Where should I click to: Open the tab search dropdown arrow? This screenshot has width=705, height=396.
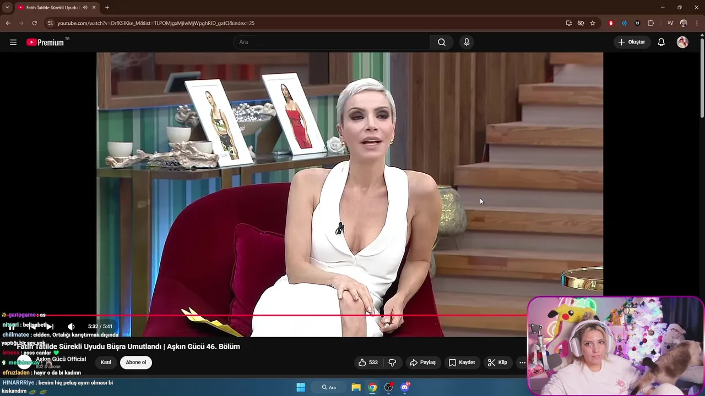7,7
